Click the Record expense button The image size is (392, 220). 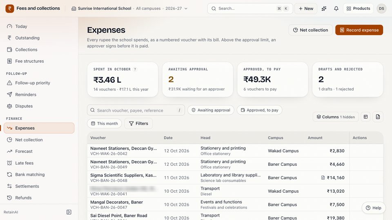pos(359,30)
